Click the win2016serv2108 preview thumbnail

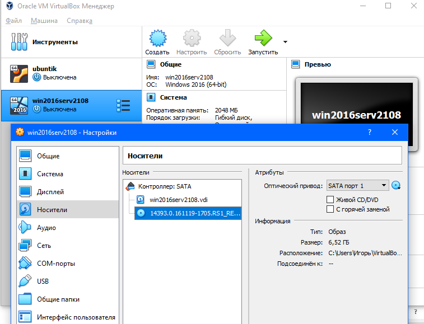(x=357, y=115)
